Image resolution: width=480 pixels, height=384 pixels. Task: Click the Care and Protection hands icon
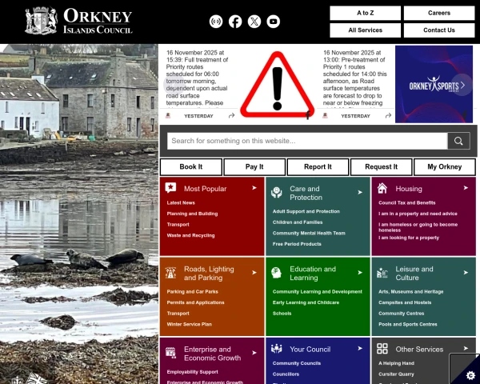click(x=277, y=192)
